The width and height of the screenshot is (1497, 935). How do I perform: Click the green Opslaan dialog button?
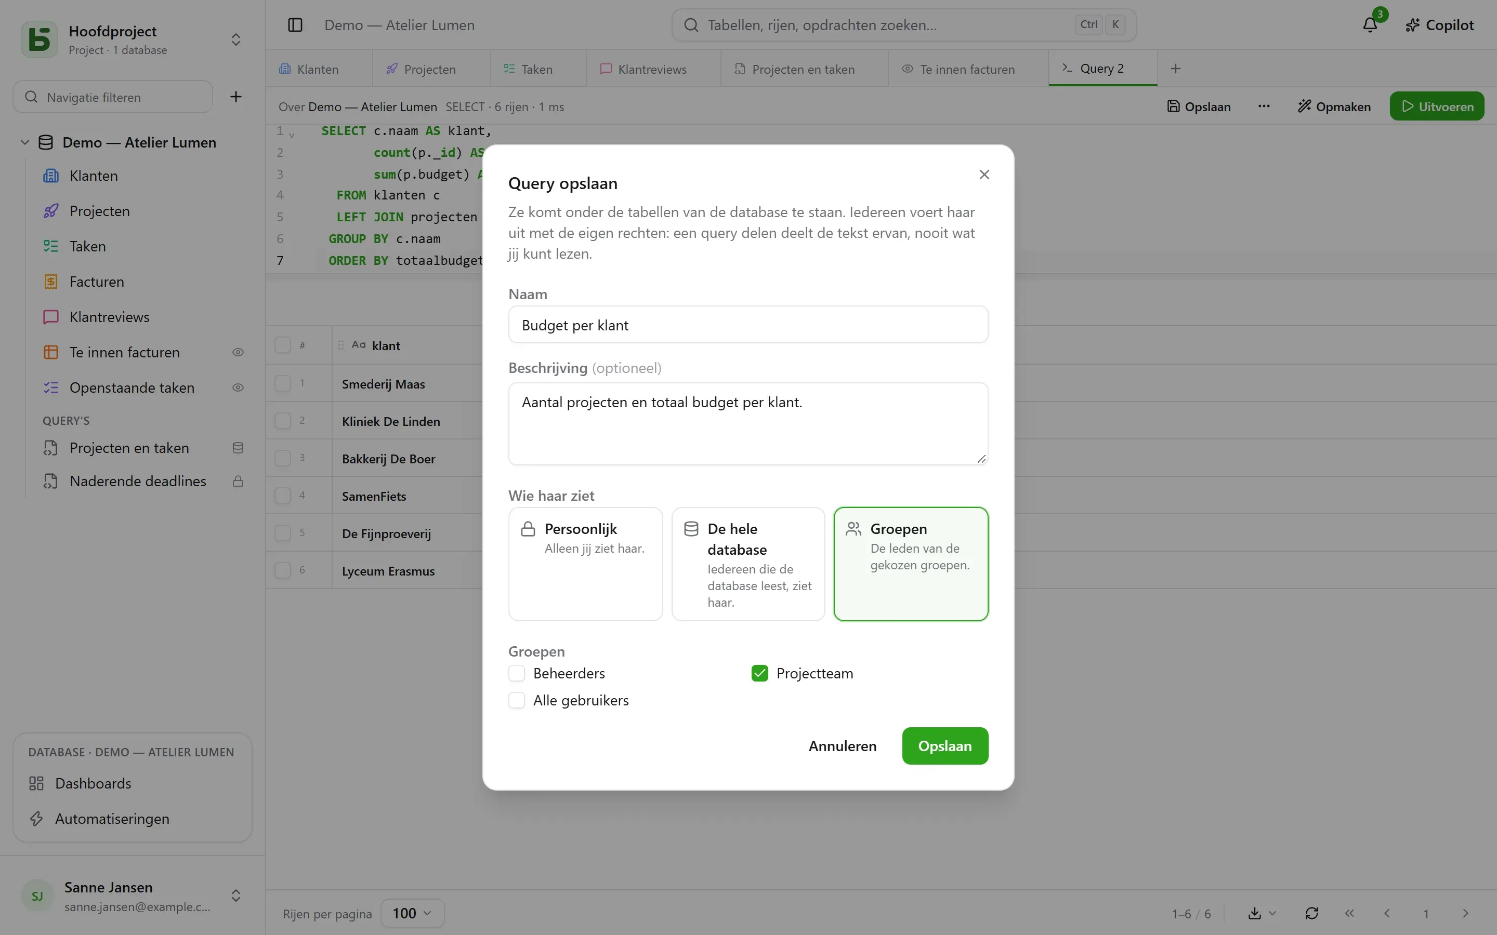click(944, 746)
